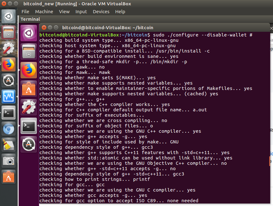Click Ubuntu Dash icon in guest launcher

click(x=29, y=33)
